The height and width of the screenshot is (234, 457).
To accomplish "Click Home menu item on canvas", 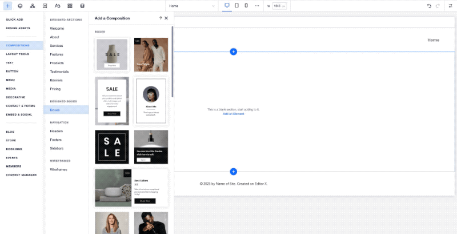I will [x=434, y=40].
